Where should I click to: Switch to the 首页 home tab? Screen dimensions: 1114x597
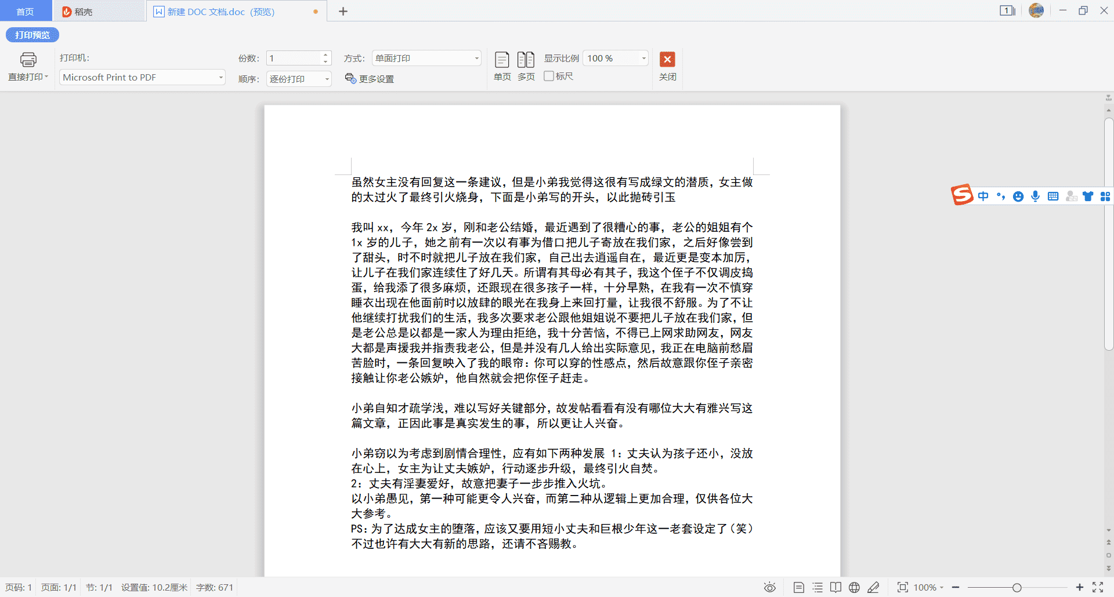[25, 12]
